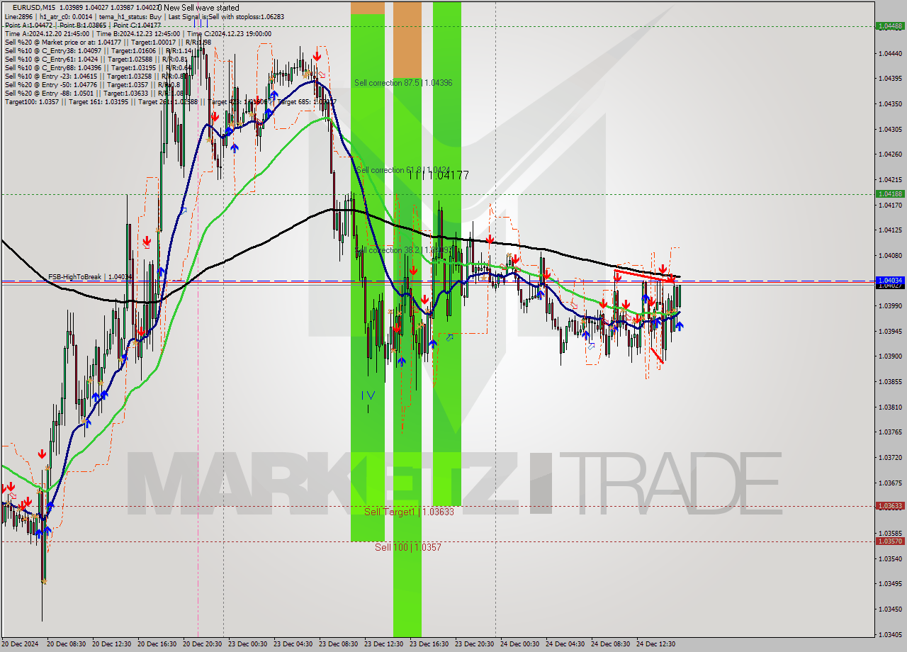907x652 pixels.
Task: Click 'FSB-HighToBreak | 1.04034' label
Action: pos(90,276)
